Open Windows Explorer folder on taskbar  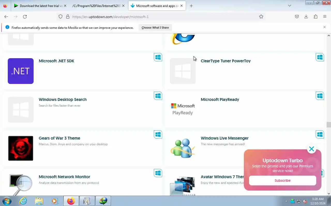coord(39,201)
